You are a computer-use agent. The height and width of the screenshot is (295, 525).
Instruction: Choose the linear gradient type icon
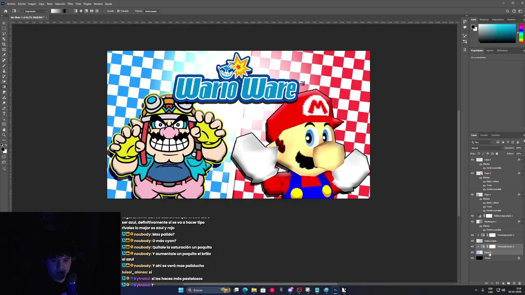[x=75, y=11]
